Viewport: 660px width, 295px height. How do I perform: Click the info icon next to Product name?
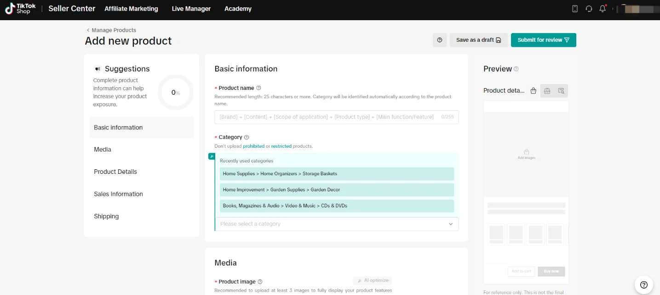click(258, 88)
